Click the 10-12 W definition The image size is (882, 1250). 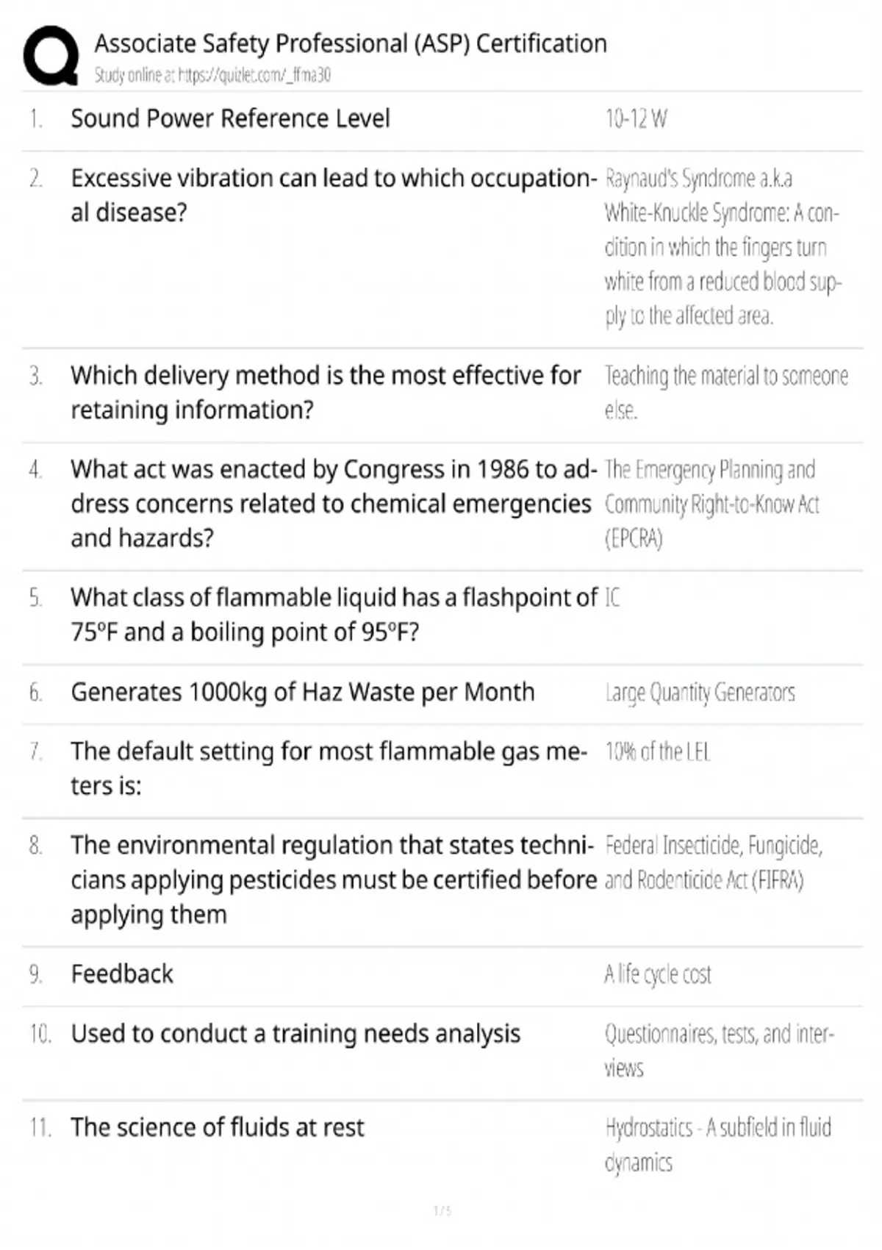point(636,118)
